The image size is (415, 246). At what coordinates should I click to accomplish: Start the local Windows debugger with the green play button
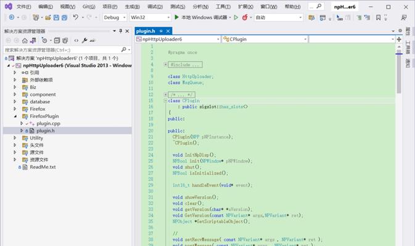(x=176, y=17)
